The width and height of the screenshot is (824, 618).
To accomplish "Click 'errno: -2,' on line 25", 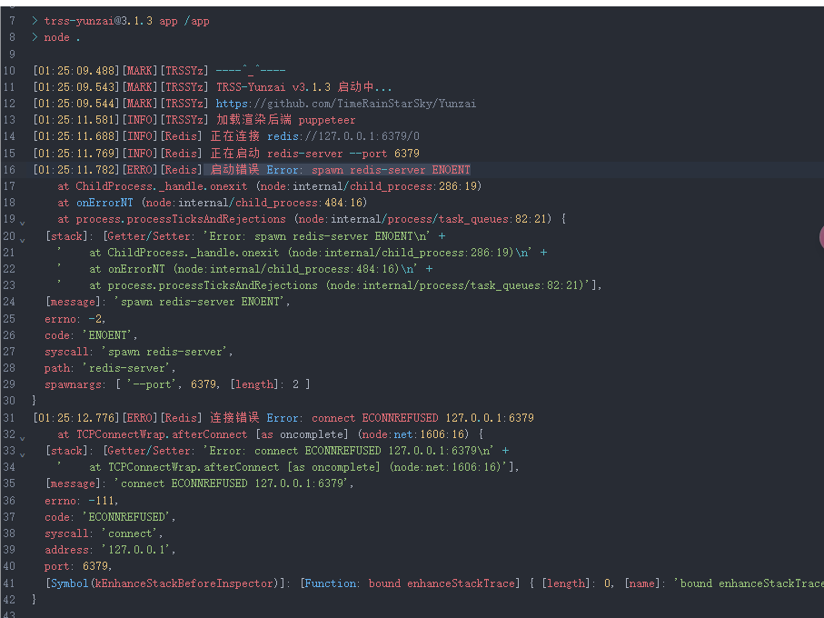I will (75, 319).
